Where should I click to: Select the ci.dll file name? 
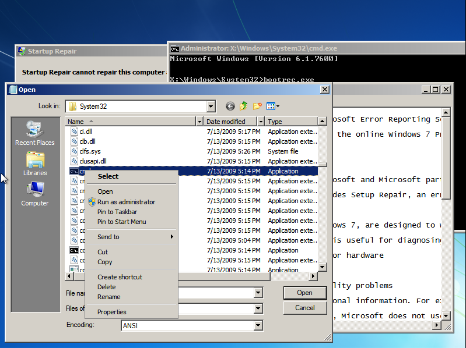86,132
